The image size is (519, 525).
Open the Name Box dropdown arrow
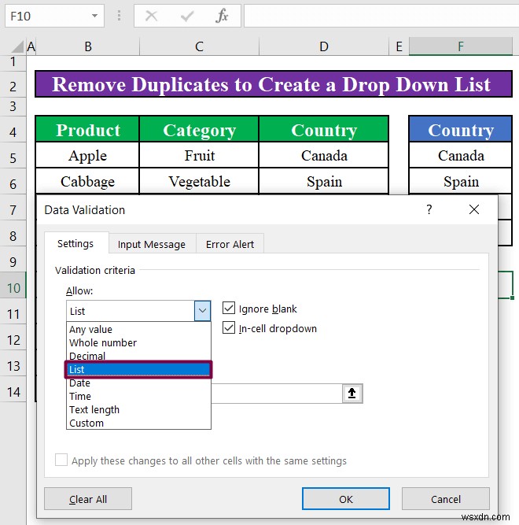point(94,16)
